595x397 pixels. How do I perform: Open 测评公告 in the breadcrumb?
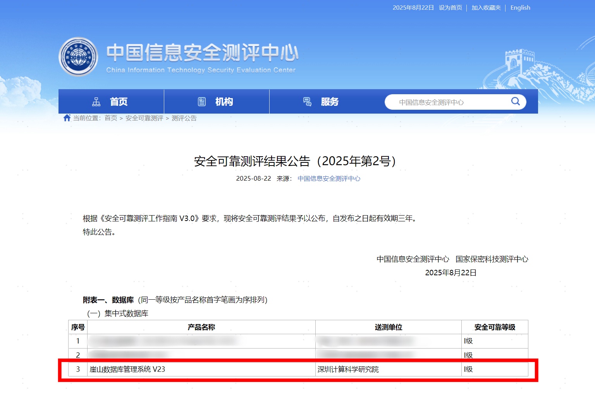point(184,118)
